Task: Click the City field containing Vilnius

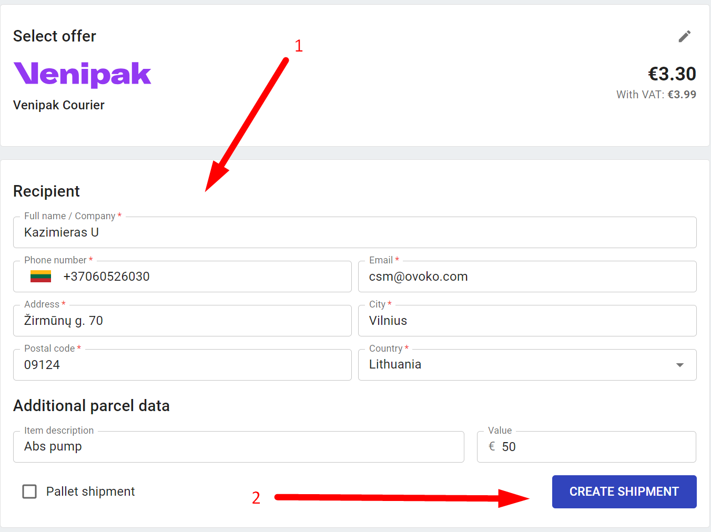Action: point(527,321)
